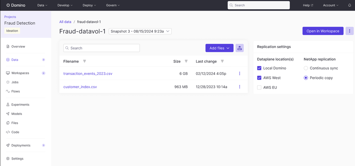The width and height of the screenshot is (355, 166).
Task: Click the files Search input field
Action: [x=101, y=48]
